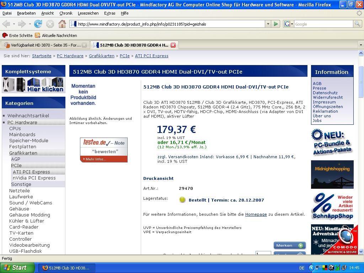Open the Öffnungszeiten information link
Screen dimensions: 364x273
328,107
